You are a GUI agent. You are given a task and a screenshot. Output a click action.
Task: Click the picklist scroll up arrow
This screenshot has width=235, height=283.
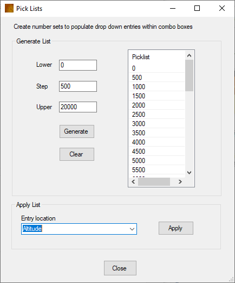tap(189, 55)
